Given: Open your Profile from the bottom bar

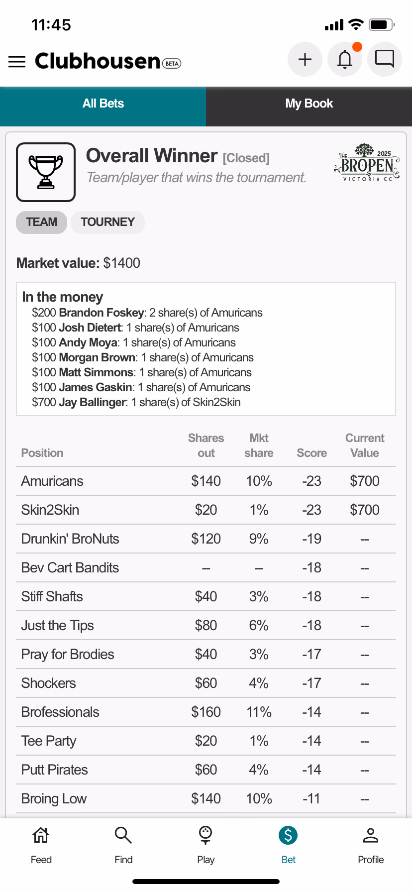Looking at the screenshot, I should 371,845.
